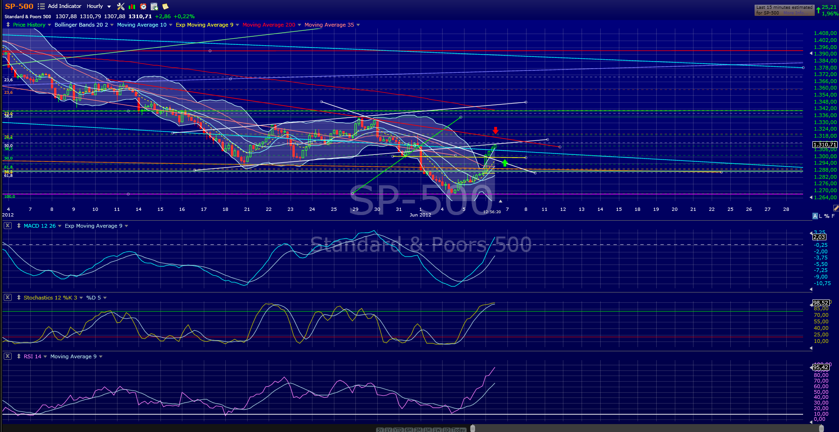Click the Add Indicator button
839x432 pixels.
click(x=64, y=6)
